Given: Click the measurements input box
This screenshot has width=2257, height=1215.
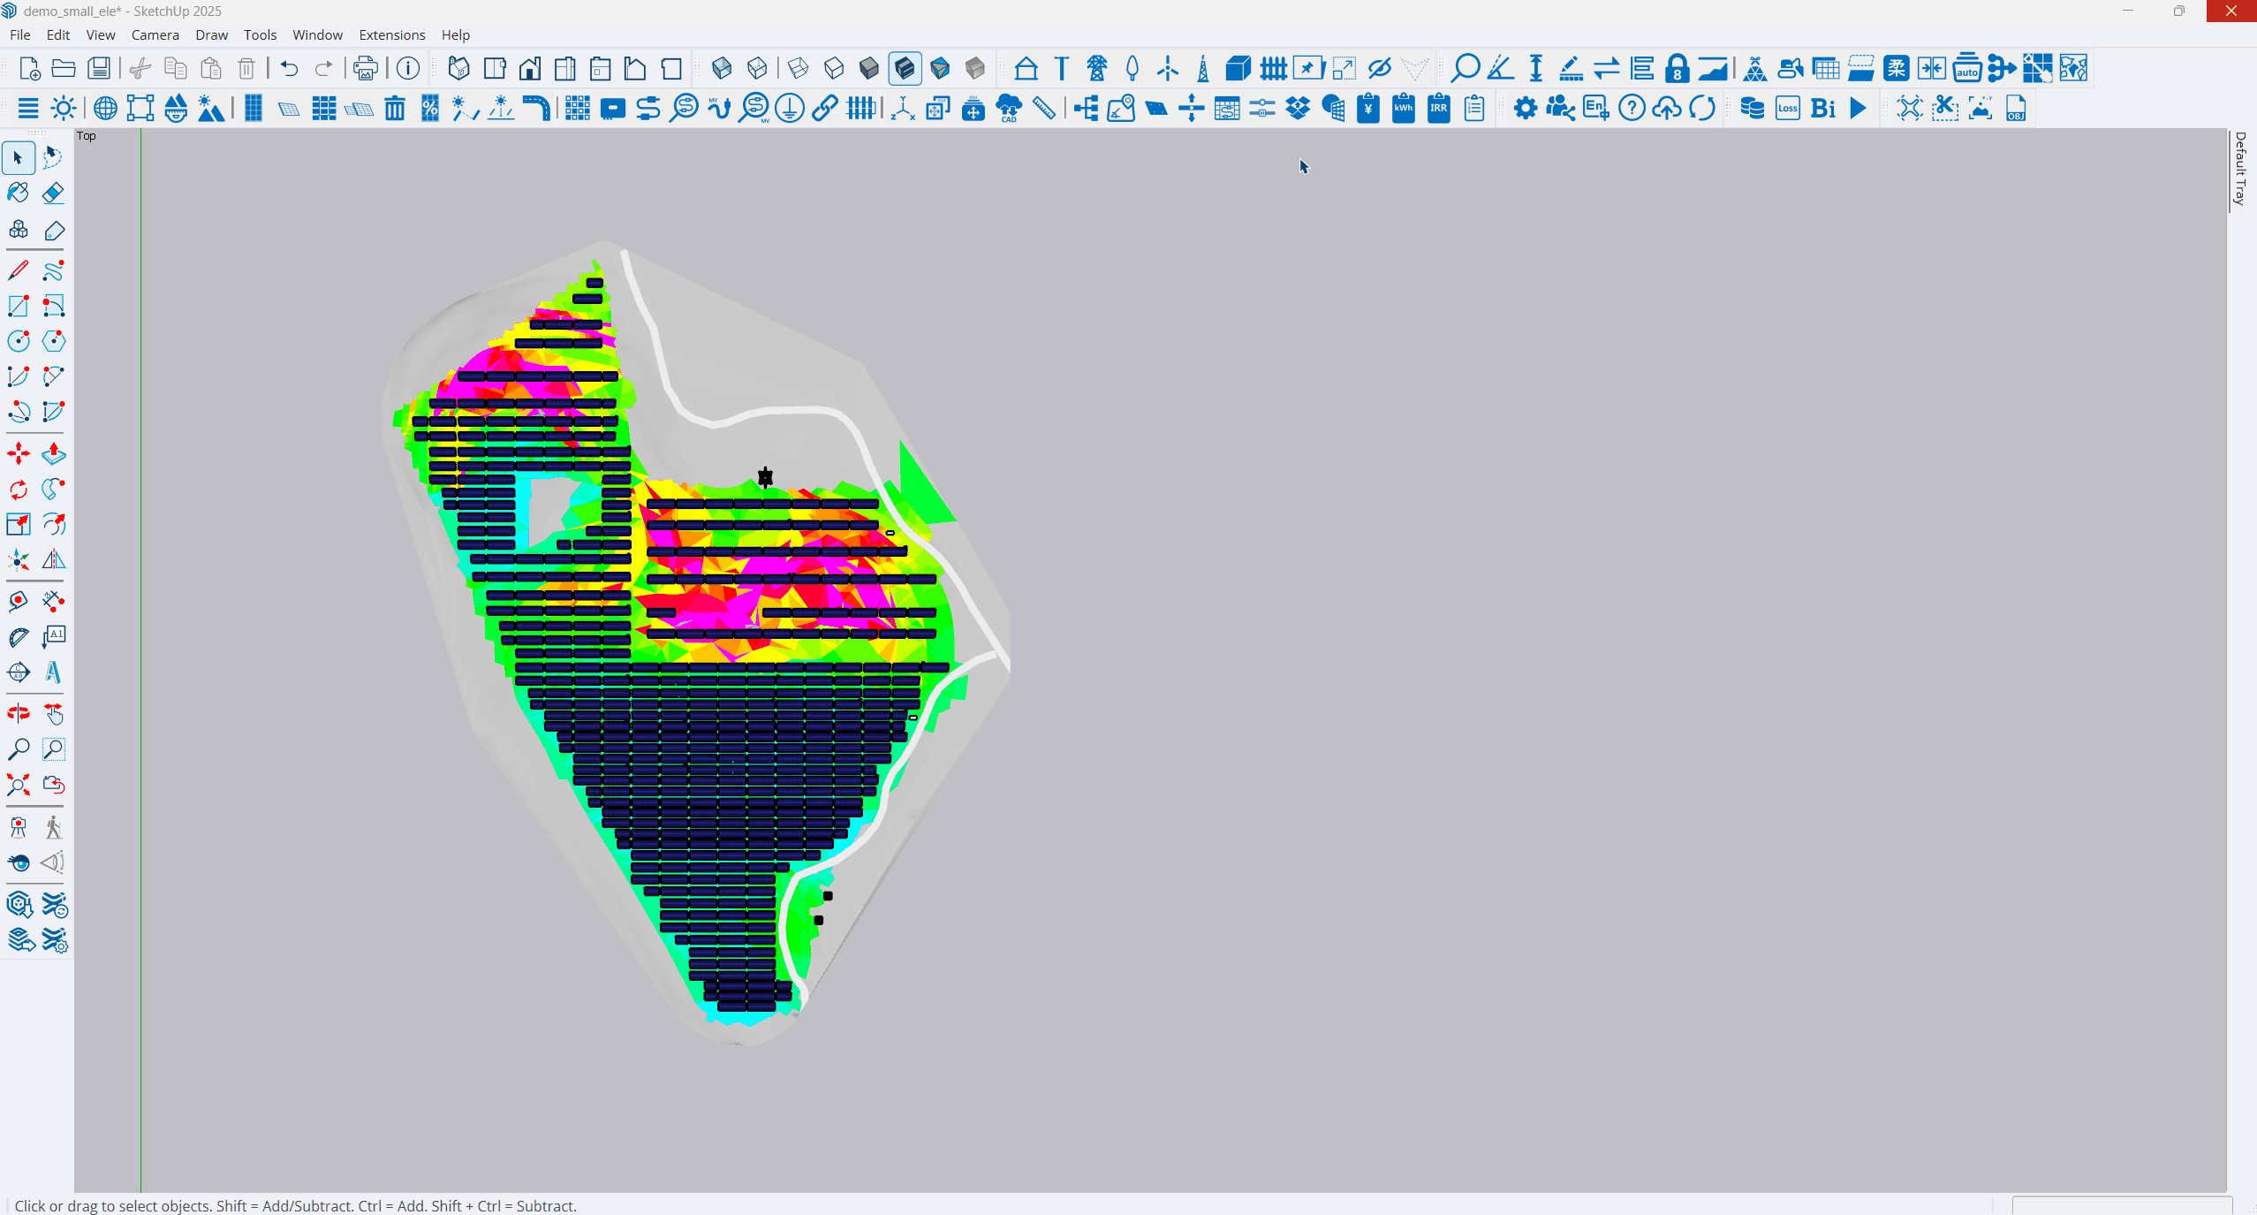Looking at the screenshot, I should 2122,1206.
